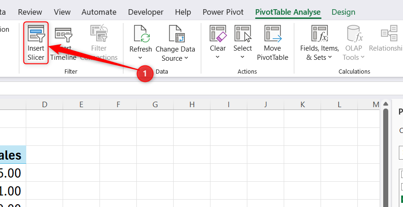Open the Automate tab

[x=99, y=12]
